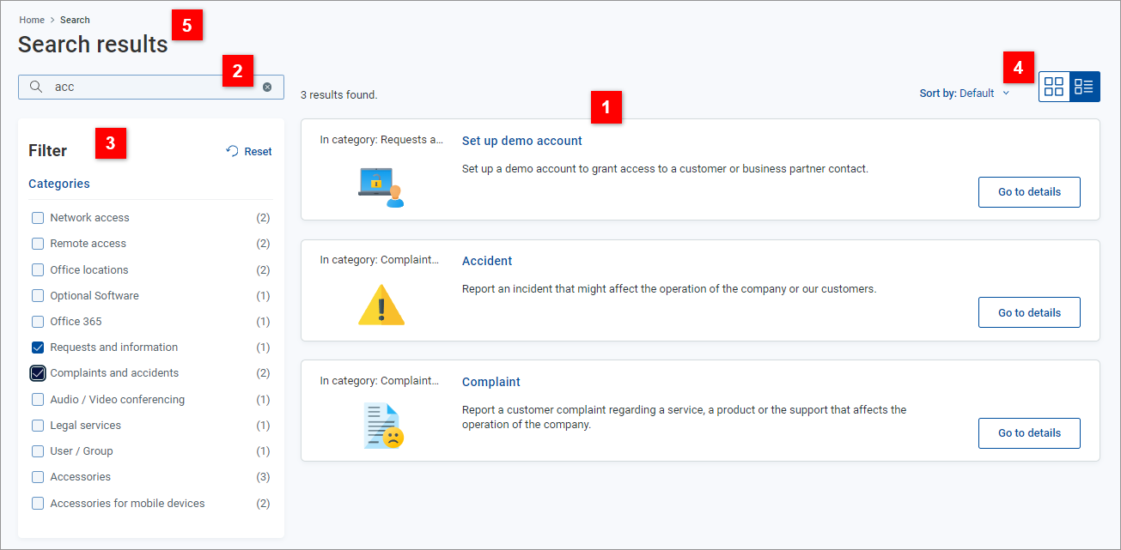1121x550 pixels.
Task: Switch to grid tile view icon
Action: (1054, 87)
